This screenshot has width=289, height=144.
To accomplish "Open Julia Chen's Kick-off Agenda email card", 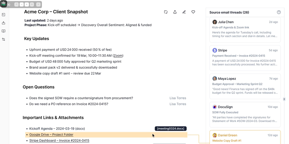I will click(245, 30).
